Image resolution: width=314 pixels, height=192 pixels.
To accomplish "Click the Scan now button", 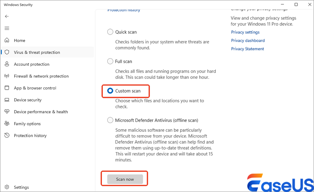I will point(125,179).
